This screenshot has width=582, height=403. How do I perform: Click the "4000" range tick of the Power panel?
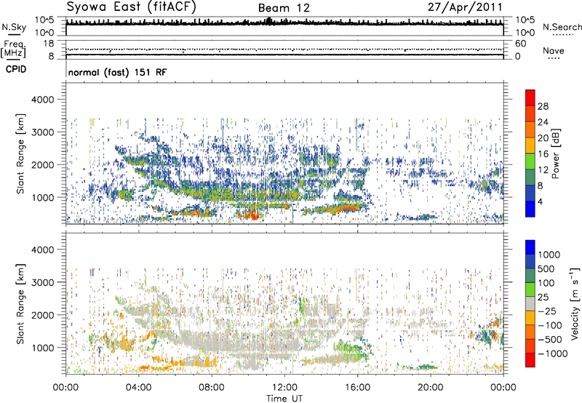point(42,100)
